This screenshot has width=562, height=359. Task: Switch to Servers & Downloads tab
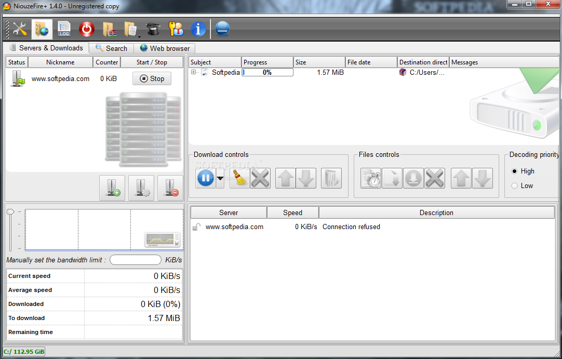click(46, 48)
